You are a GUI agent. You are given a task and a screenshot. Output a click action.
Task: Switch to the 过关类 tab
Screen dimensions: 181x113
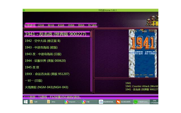(41, 25)
